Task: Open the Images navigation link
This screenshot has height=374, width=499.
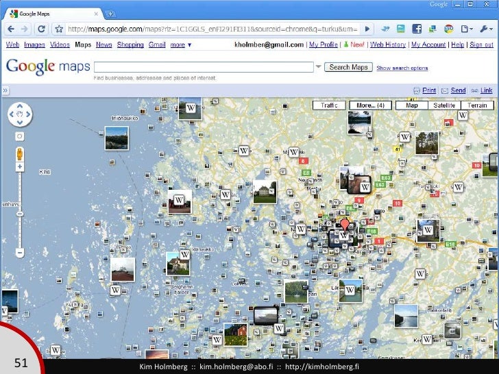Action: point(34,45)
